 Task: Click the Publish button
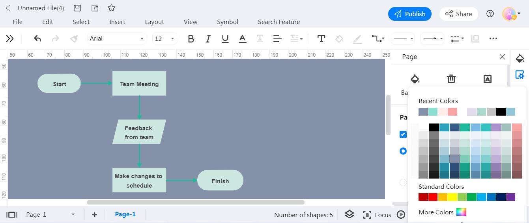[x=409, y=14]
